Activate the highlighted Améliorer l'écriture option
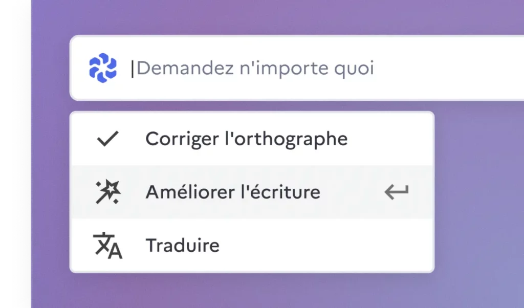The width and height of the screenshot is (524, 308). (233, 192)
